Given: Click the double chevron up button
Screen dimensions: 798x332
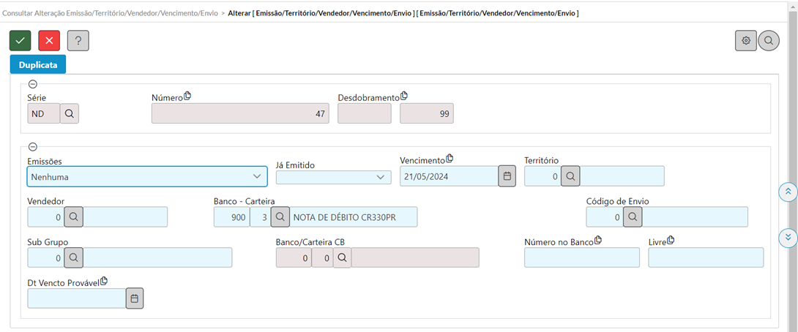Looking at the screenshot, I should coord(788,191).
